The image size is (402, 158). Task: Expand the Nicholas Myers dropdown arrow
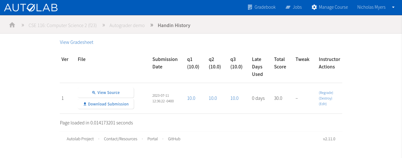coord(393,7)
